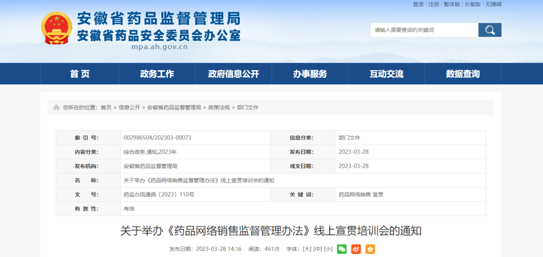543x257 pixels.
Task: Open the 首页 navigation tab
Action: pyautogui.click(x=79, y=74)
